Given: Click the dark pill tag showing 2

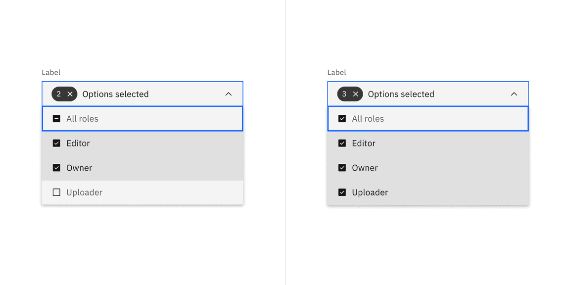Looking at the screenshot, I should coord(64,94).
